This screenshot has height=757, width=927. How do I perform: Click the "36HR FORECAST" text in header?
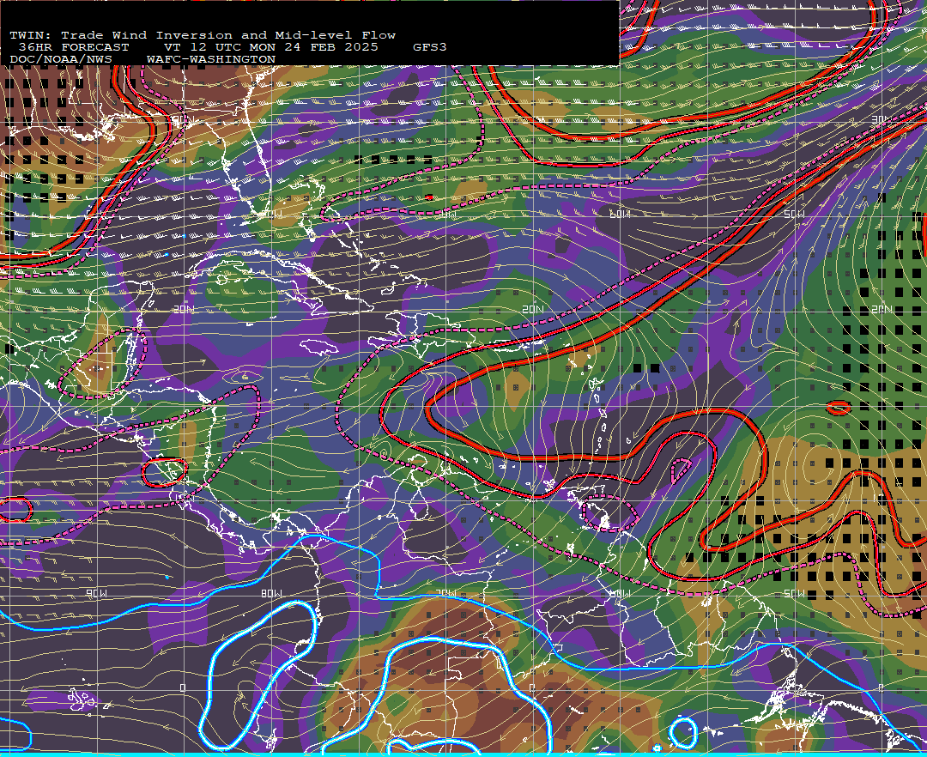coord(73,47)
